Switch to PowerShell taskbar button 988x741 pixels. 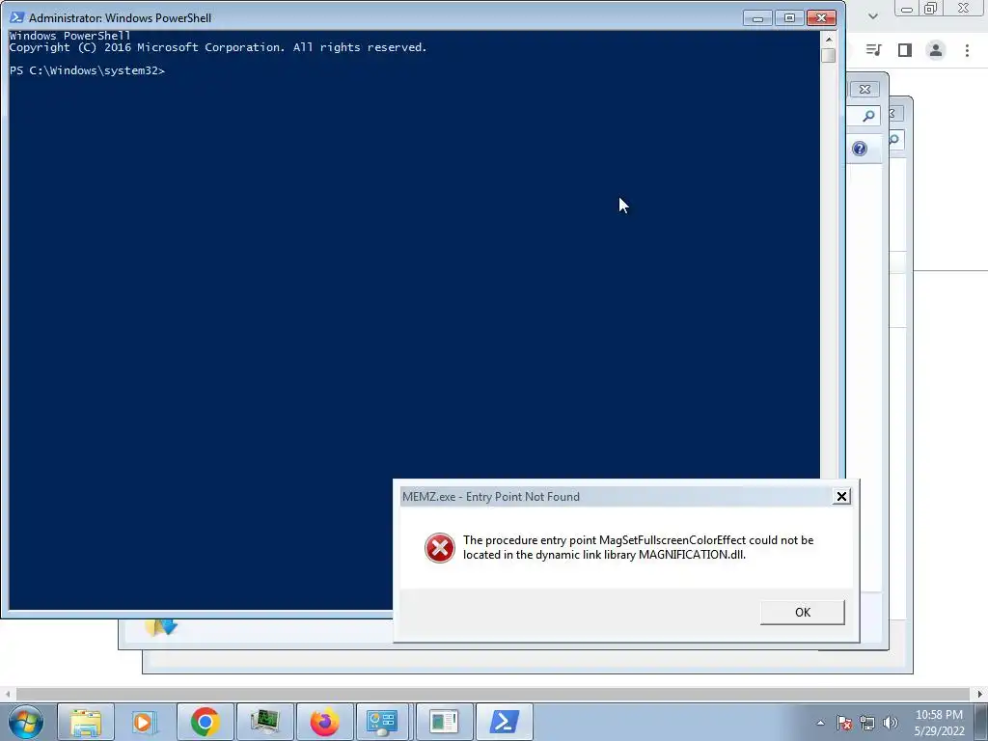[x=504, y=722]
